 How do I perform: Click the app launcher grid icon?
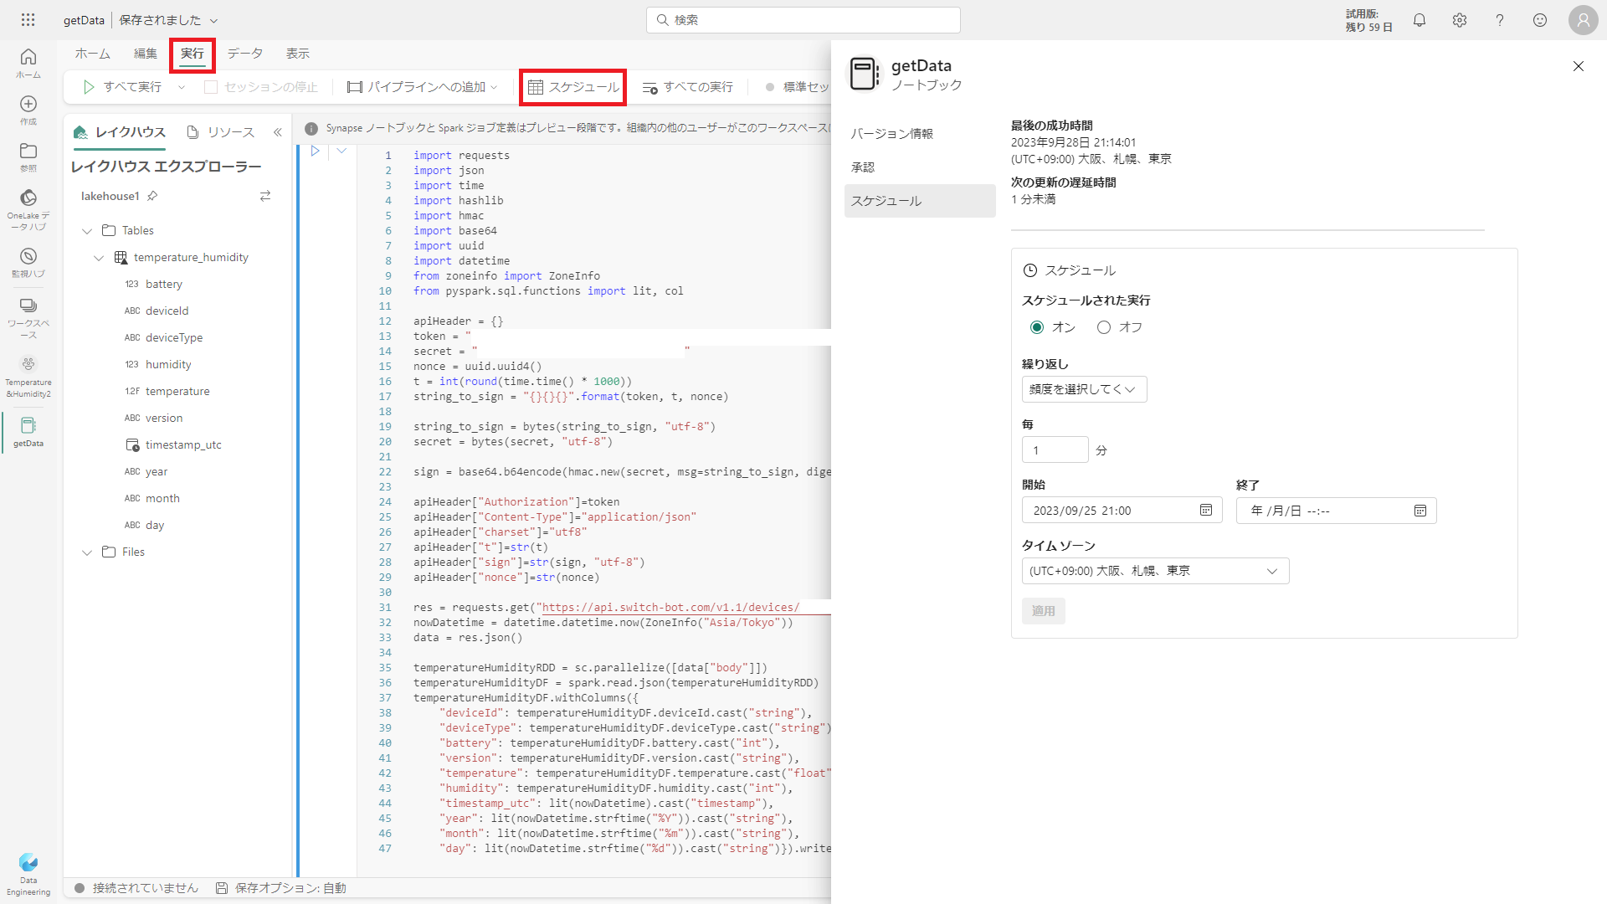point(28,20)
